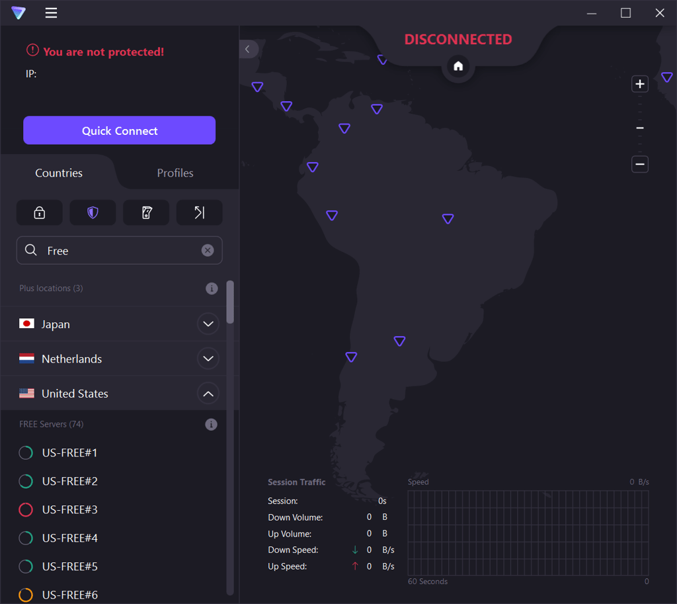Viewport: 677px width, 604px height.
Task: Show Plus locations info icon
Action: point(212,288)
